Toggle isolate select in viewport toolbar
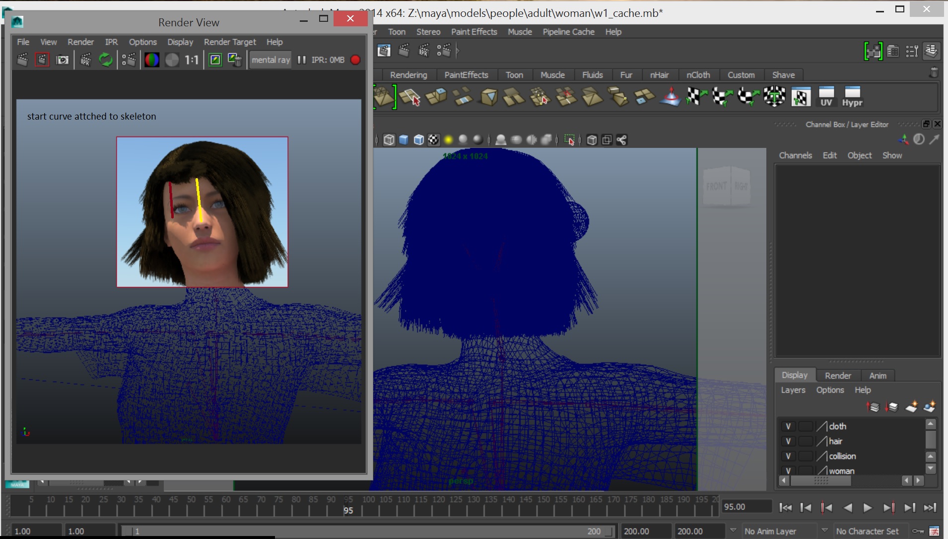The height and width of the screenshot is (539, 948). pyautogui.click(x=569, y=140)
